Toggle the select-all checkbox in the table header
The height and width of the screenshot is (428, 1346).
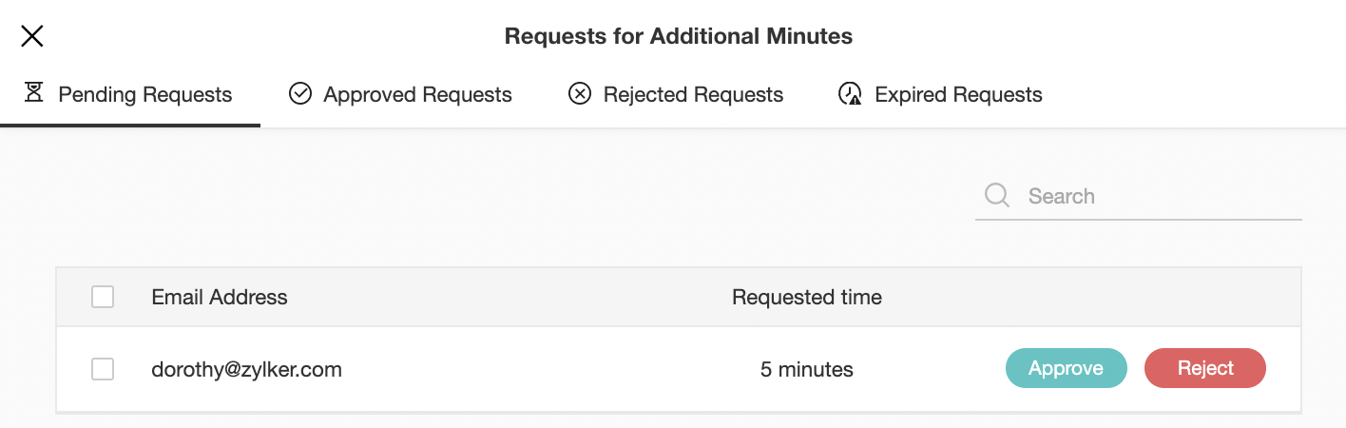(x=103, y=297)
